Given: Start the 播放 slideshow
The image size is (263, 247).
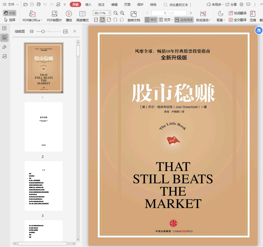Looking at the screenshot, I should point(69,16).
